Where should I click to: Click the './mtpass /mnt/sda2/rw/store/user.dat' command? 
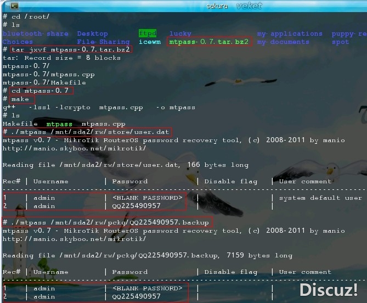(x=90, y=132)
